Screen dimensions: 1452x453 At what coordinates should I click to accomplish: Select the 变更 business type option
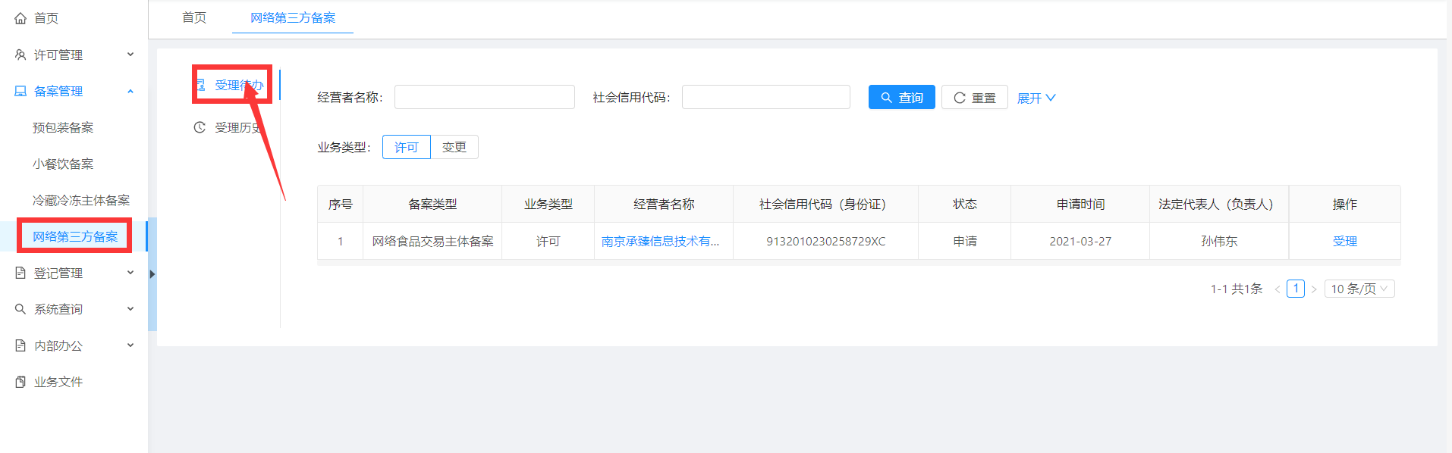[x=454, y=147]
